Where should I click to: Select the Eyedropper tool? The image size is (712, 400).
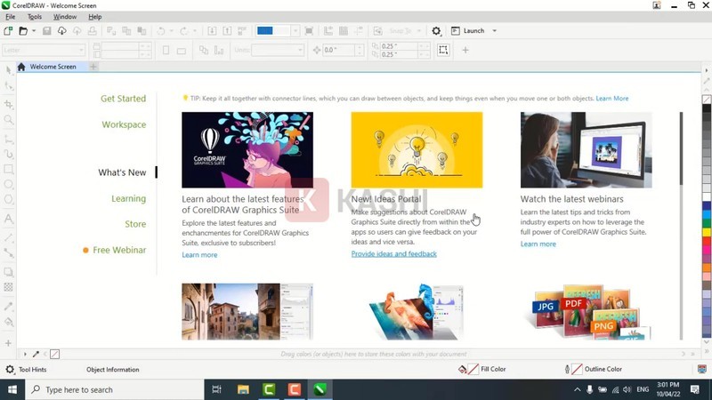point(8,306)
